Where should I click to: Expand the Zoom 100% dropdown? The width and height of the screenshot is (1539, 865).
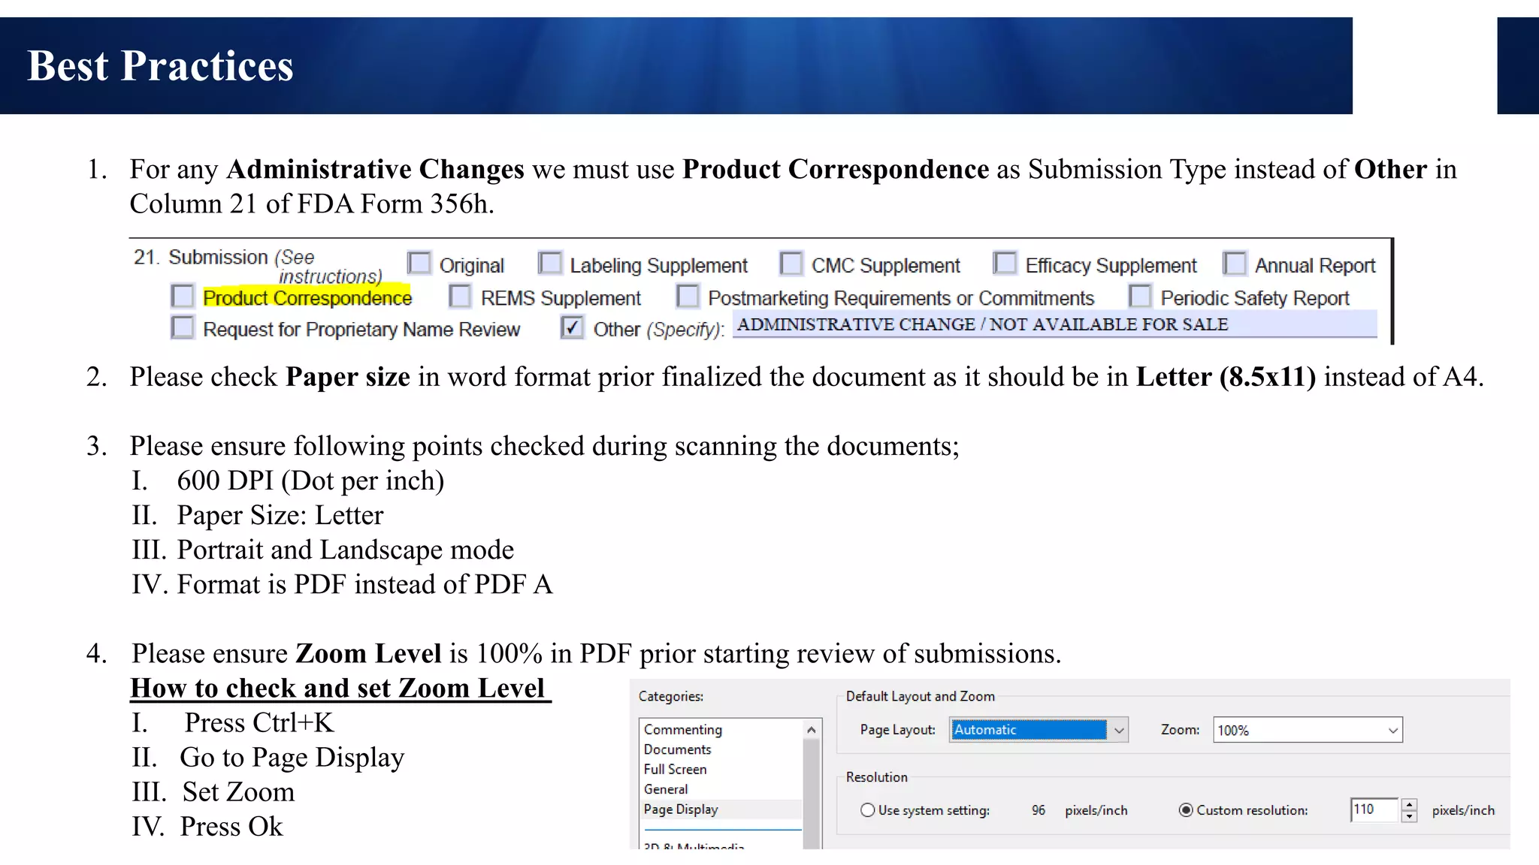click(x=1392, y=730)
